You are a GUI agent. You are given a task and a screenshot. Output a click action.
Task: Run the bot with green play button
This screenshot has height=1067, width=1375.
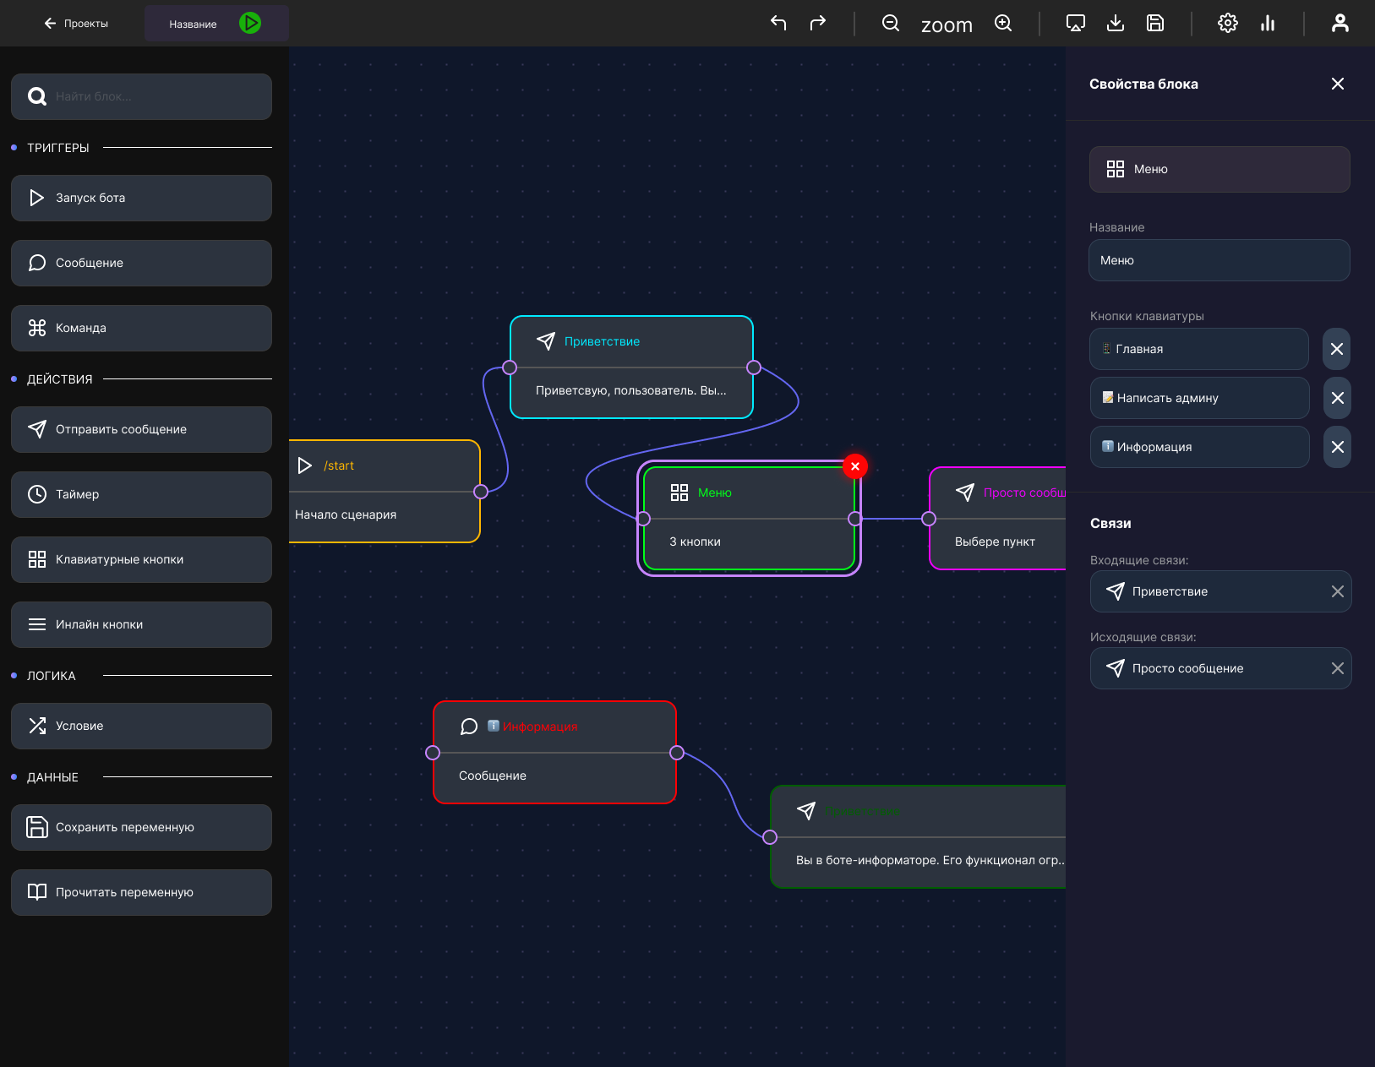(250, 23)
